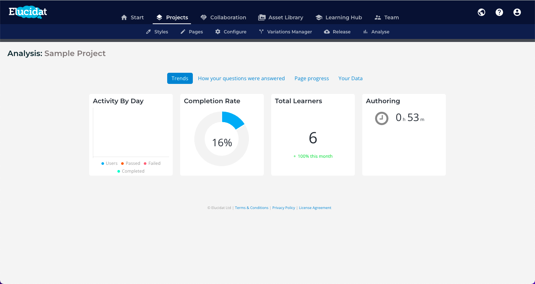Open the globe language icon

coord(481,12)
